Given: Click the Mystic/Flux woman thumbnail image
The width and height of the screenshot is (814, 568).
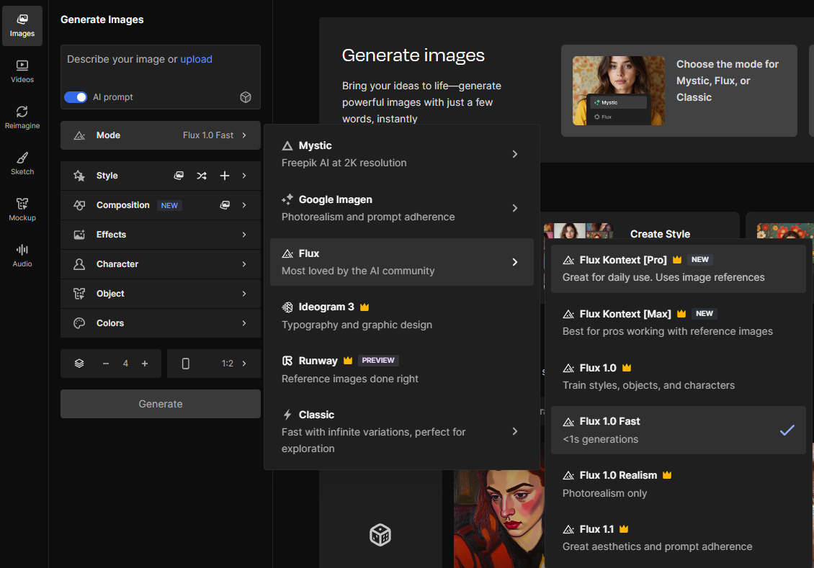Looking at the screenshot, I should pyautogui.click(x=618, y=91).
